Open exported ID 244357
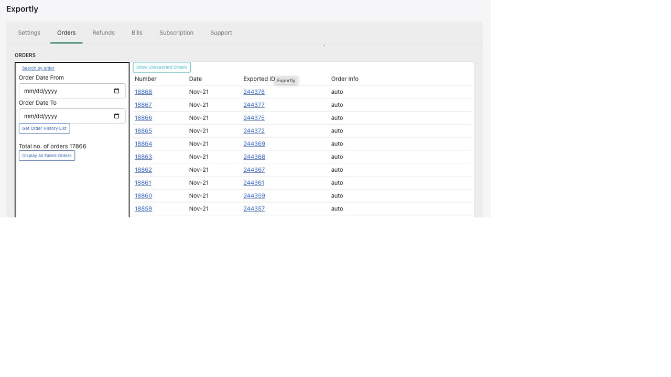671x377 pixels. coord(254,208)
